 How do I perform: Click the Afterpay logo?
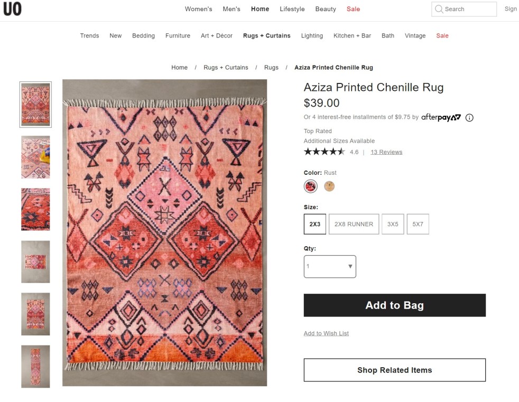pyautogui.click(x=441, y=117)
